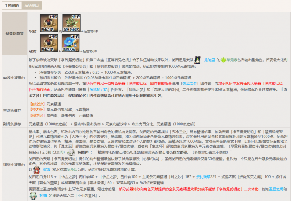This screenshot has width=291, height=201.
Task: Select the 圣遗物套装 row header
Action: pos(15,34)
